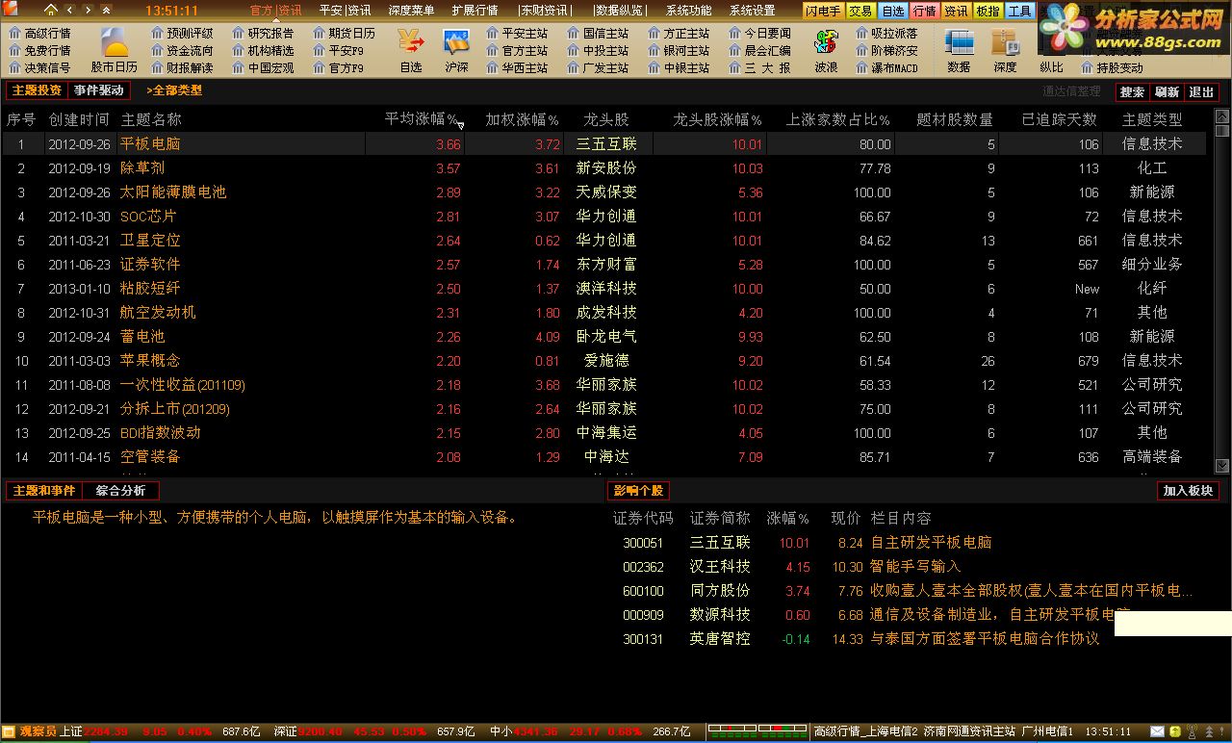Click the 退出 button
Viewport: 1232px width, 743px height.
pyautogui.click(x=1201, y=91)
